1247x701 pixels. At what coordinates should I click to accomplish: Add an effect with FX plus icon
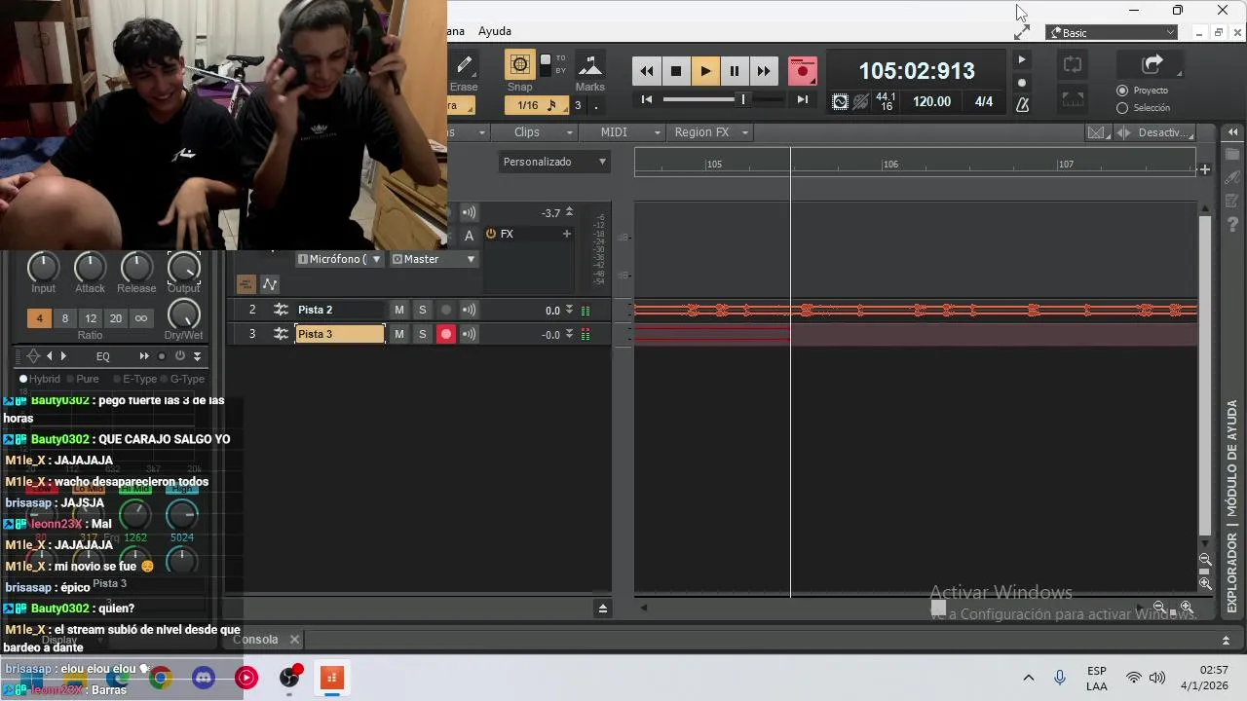coord(566,234)
